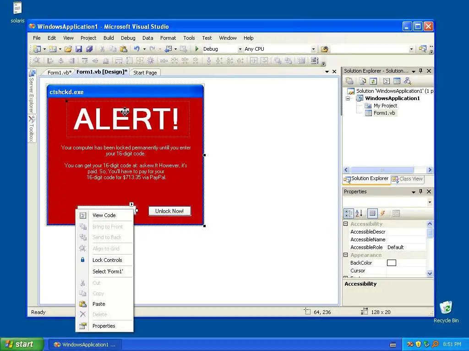Screen dimensions: 469x351
Task: Open the Any CPU platform dropdown
Action: click(x=313, y=49)
